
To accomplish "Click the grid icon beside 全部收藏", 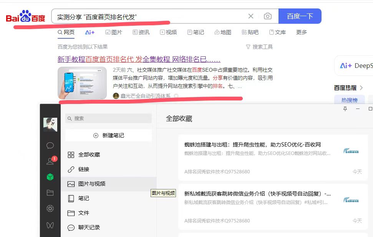I will (x=71, y=155).
